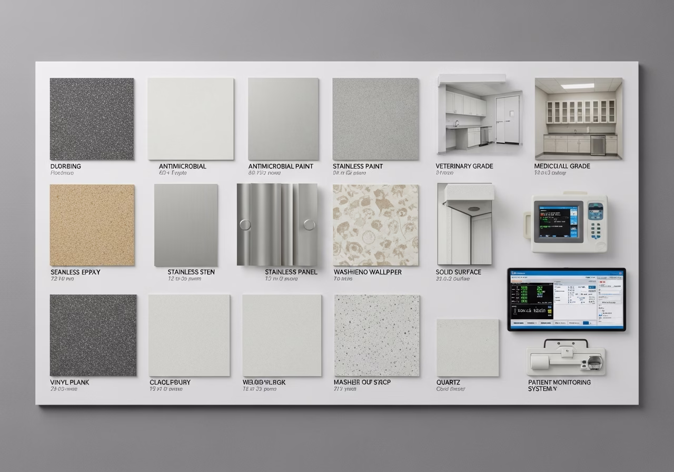Open the monitoring software screen image
Screen dimensions: 674x472
[x=567, y=299]
